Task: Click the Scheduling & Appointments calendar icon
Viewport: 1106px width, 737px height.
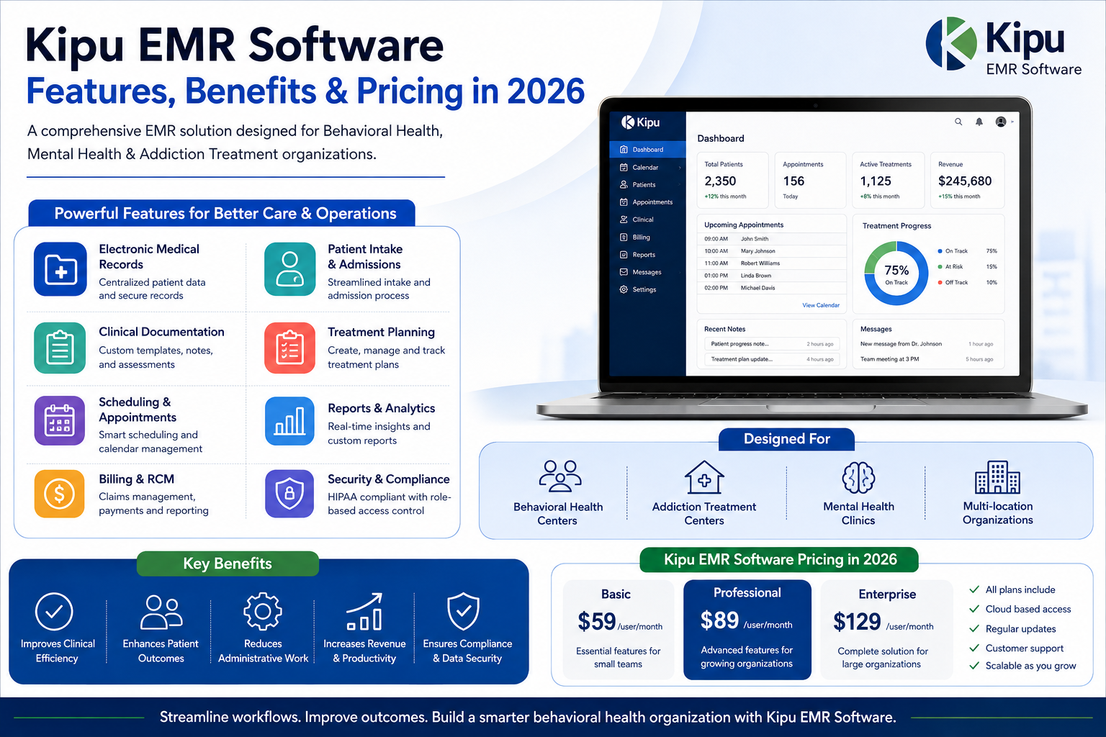Action: click(x=60, y=421)
